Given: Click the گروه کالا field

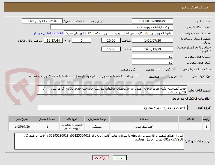Looking at the screenshot, I should click(x=113, y=108).
